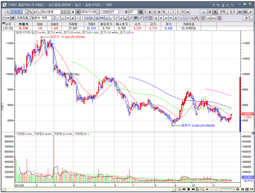Select the 5 interval button
Viewport: 255px width, 193px height.
178,12
